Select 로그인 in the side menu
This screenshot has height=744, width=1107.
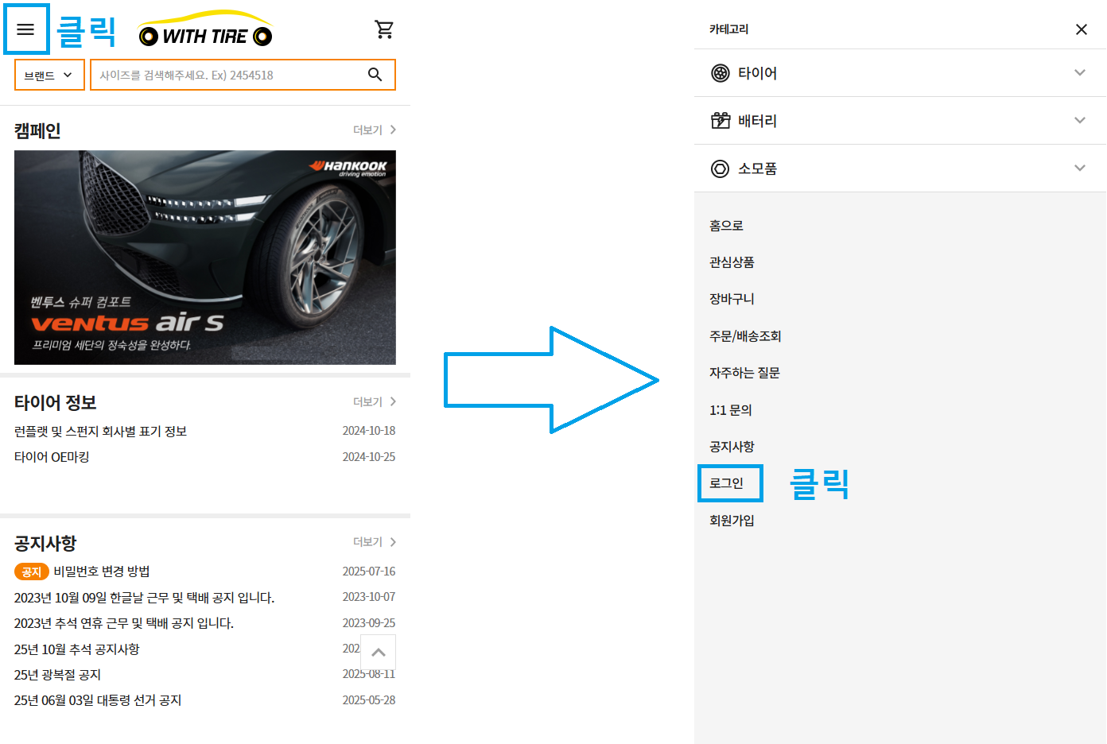(x=727, y=483)
